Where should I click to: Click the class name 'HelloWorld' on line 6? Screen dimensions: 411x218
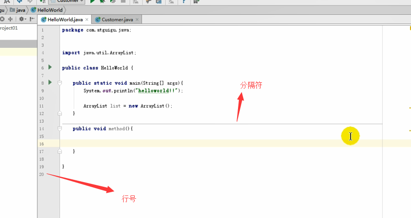[x=114, y=68]
